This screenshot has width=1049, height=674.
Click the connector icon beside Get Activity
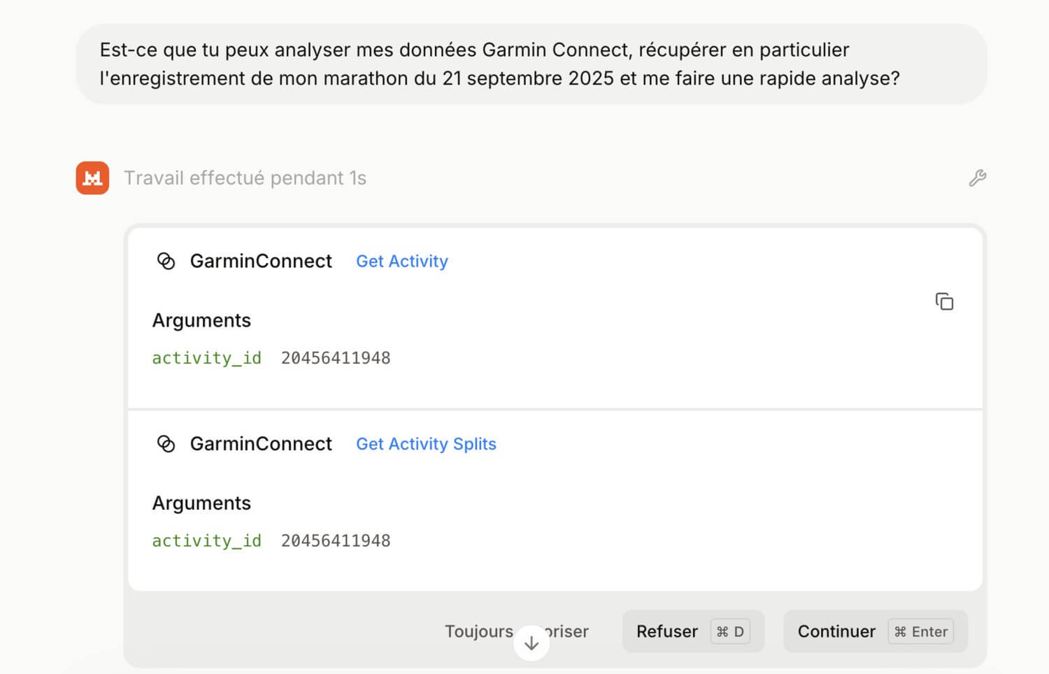pyautogui.click(x=166, y=261)
